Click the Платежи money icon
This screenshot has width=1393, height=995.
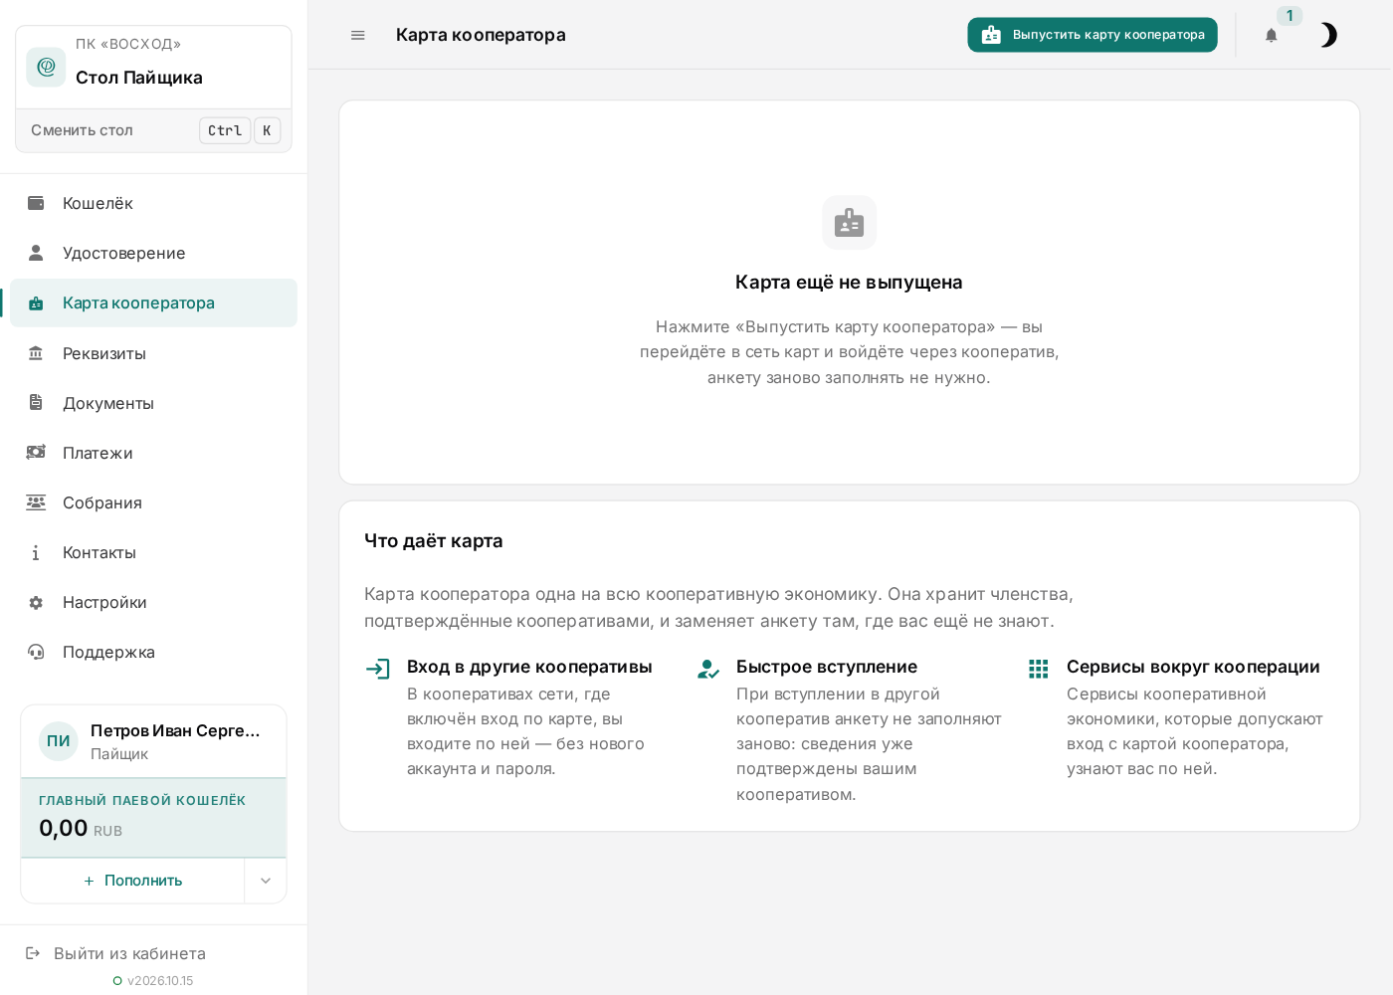pos(36,453)
